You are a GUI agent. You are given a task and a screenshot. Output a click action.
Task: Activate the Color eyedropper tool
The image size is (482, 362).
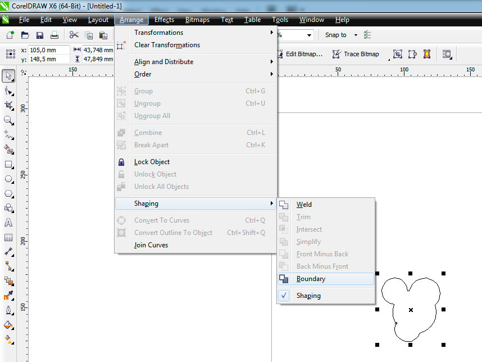[8, 296]
